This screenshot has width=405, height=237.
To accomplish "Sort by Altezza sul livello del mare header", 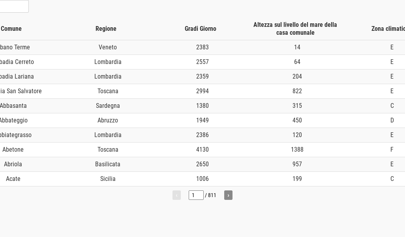I will (295, 28).
